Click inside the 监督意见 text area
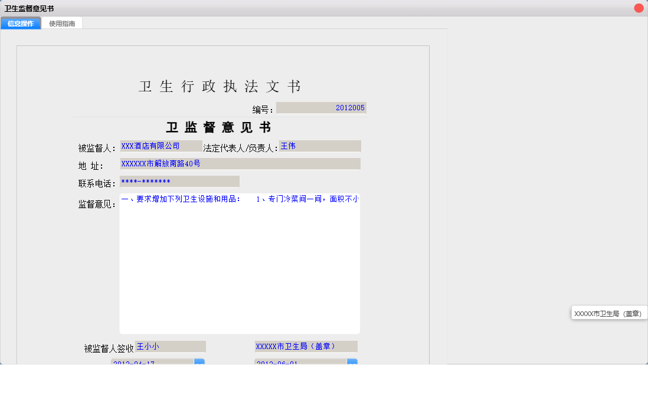 (240, 265)
